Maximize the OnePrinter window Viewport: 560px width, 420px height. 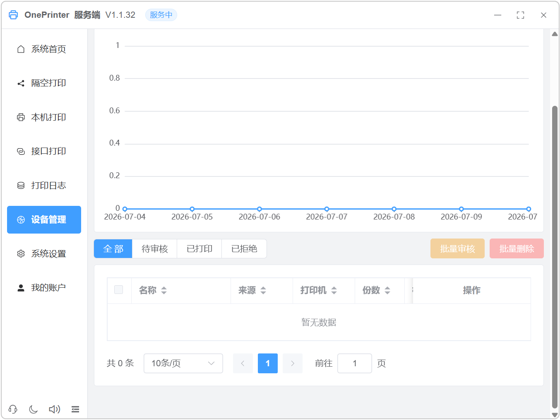tap(521, 15)
